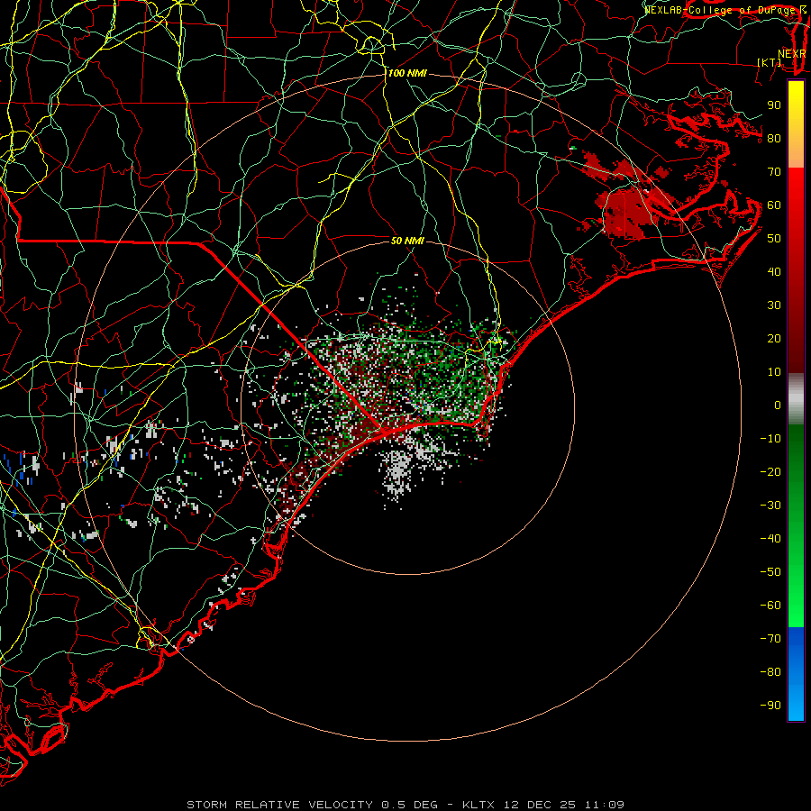The height and width of the screenshot is (811, 811).
Task: Click the -90 scale label
Action: [770, 706]
